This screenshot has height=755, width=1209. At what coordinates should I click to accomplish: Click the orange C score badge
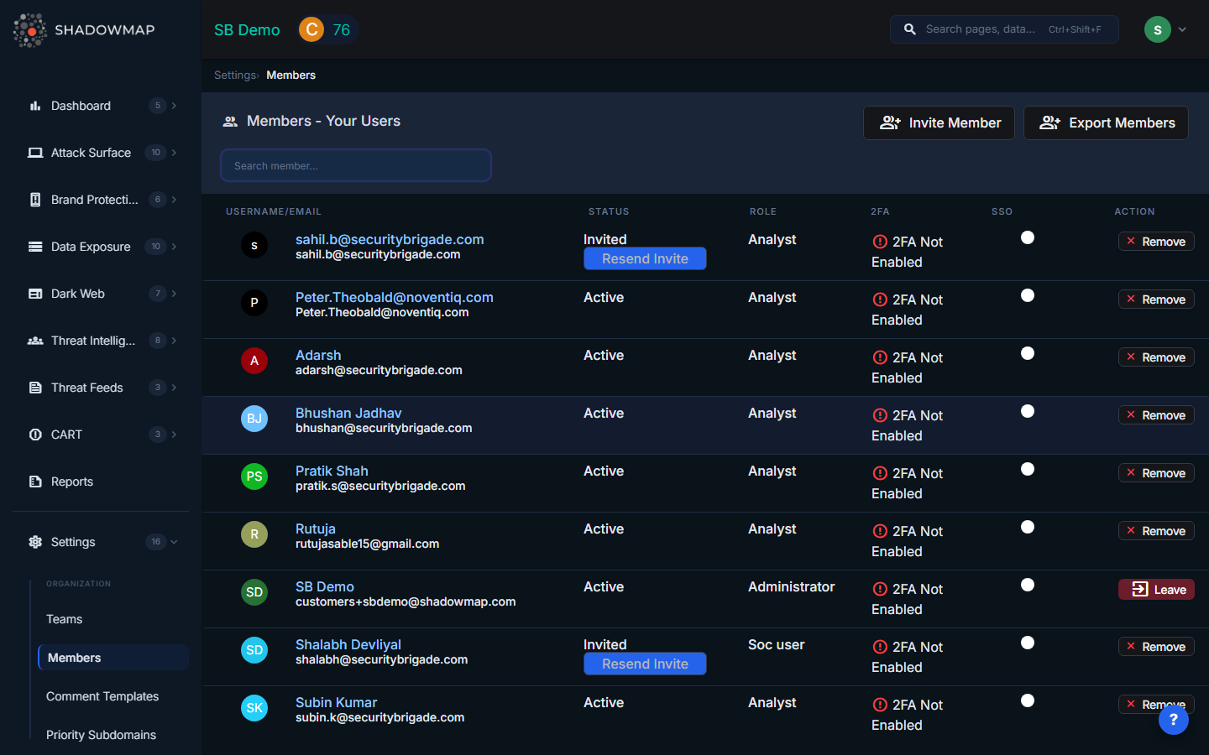pyautogui.click(x=311, y=30)
